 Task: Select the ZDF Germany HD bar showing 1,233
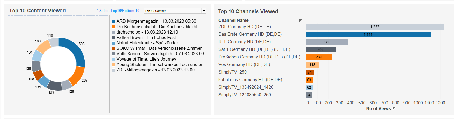[x=375, y=27]
